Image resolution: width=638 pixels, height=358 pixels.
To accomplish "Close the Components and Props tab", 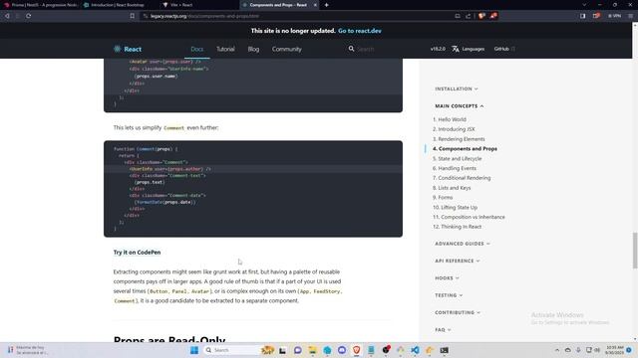I will tap(315, 5).
